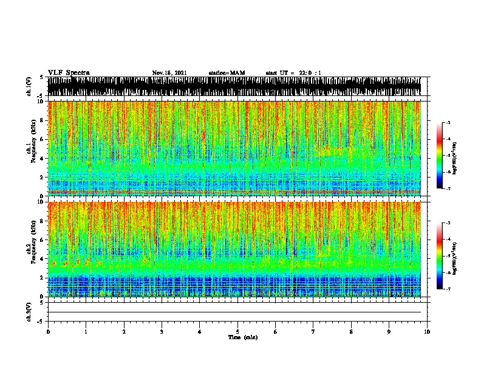Click the ch.2 spectrogram color bar

click(439, 256)
